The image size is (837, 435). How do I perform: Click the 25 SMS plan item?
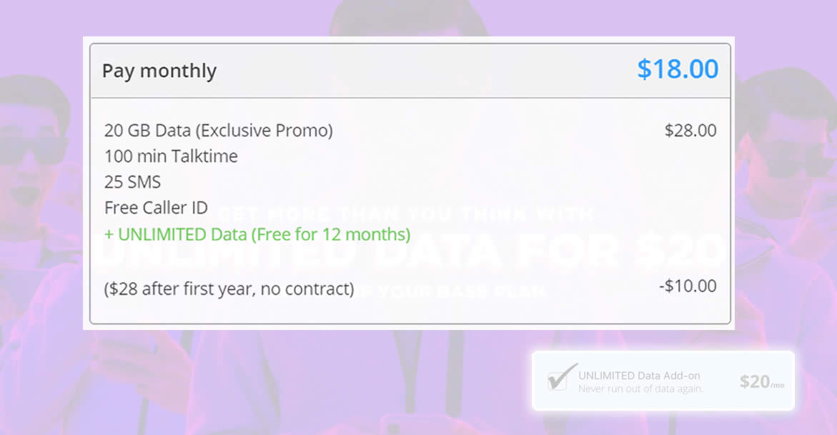pos(132,182)
